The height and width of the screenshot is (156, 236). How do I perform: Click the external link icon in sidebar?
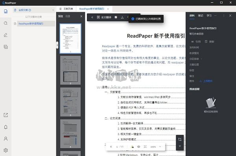[6, 115]
